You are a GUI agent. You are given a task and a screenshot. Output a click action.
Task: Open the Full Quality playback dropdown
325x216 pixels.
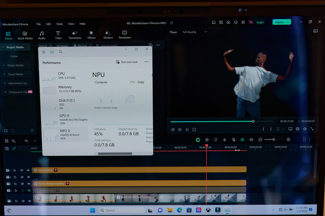tap(194, 32)
